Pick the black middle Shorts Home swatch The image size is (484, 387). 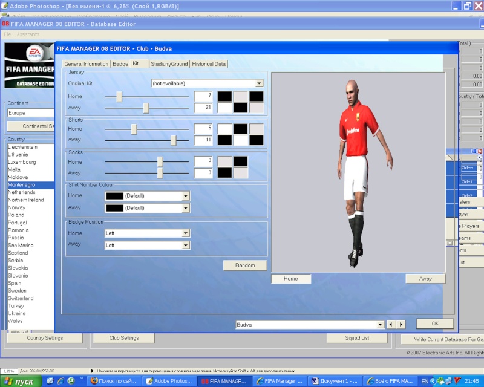[240, 129]
